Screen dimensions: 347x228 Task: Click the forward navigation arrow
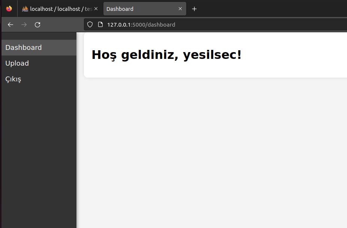click(24, 25)
